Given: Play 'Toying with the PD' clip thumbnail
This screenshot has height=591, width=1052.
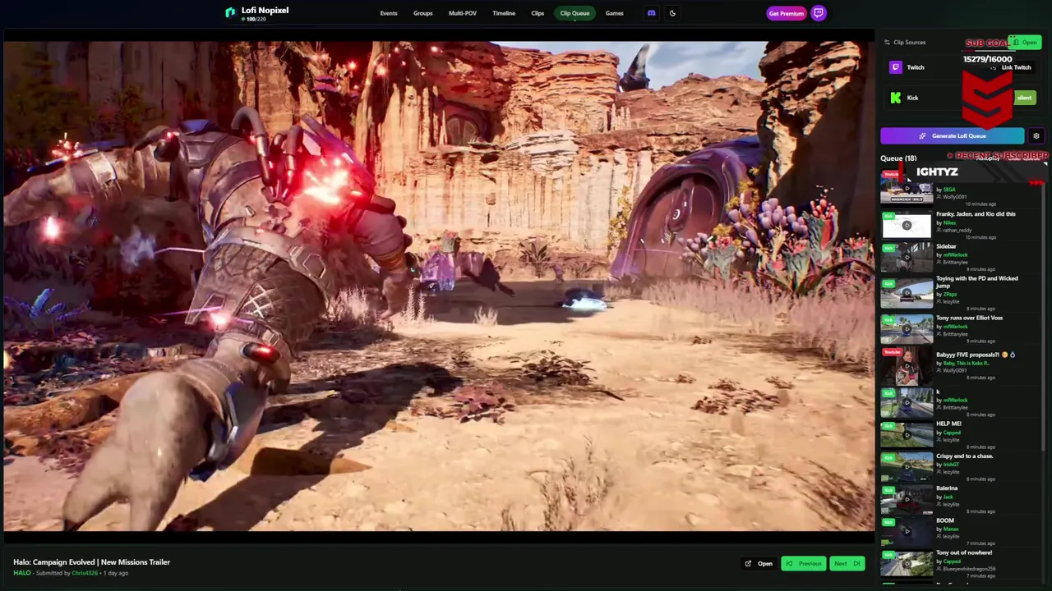Looking at the screenshot, I should 907,293.
